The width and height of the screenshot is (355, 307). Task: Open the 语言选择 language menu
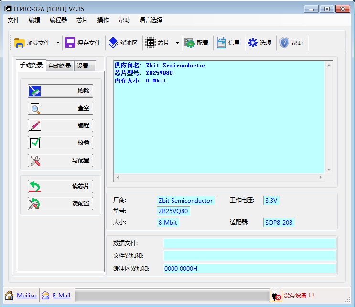click(151, 20)
